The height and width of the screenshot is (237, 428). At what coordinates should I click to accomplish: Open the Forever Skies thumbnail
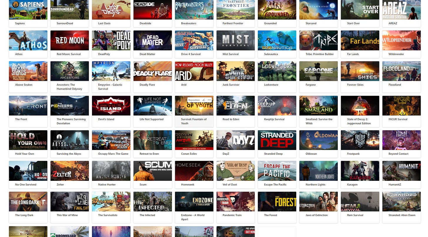360,71
